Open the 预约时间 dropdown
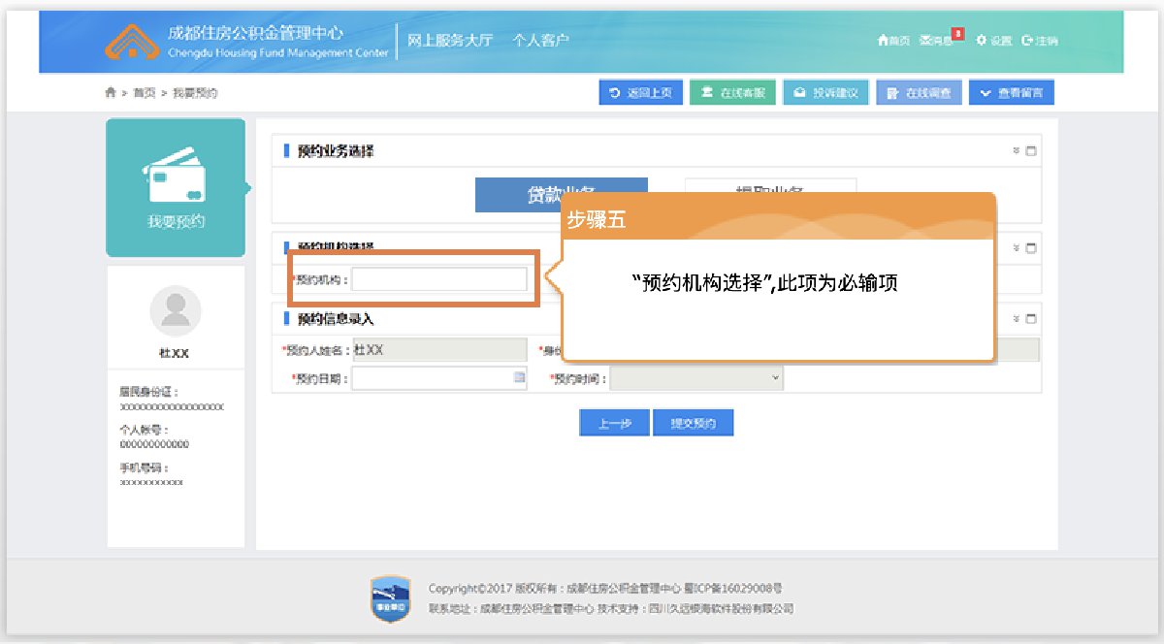 [696, 378]
